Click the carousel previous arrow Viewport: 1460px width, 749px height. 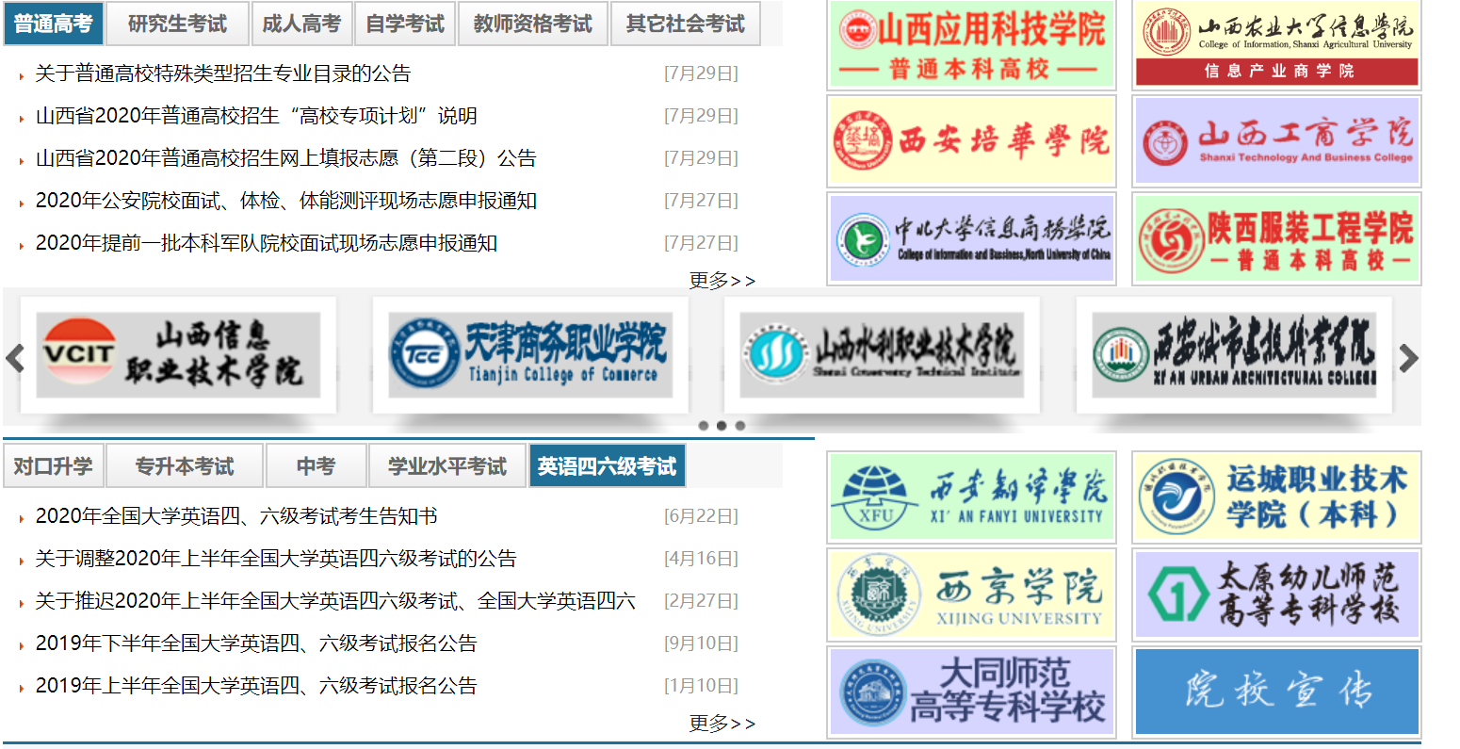pos(14,358)
